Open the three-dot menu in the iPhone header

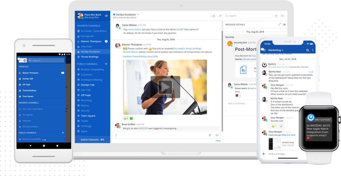[313, 50]
